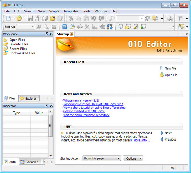The height and width of the screenshot is (173, 191).
Task: Click the Undo arrow icon
Action: click(x=93, y=18)
